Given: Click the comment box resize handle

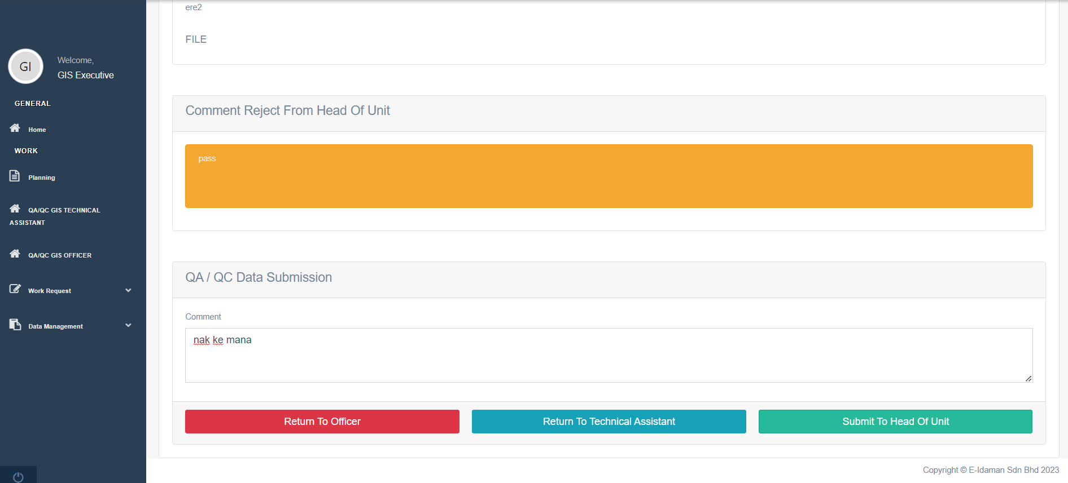Looking at the screenshot, I should click(x=1028, y=379).
